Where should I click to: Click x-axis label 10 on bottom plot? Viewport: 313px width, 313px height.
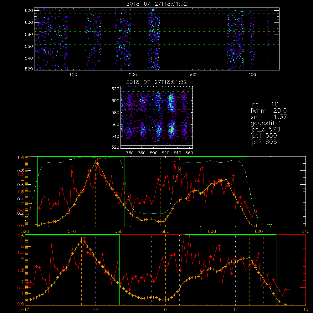coord(305,310)
